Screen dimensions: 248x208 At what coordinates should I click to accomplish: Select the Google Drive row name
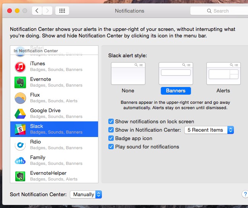pyautogui.click(x=45, y=111)
